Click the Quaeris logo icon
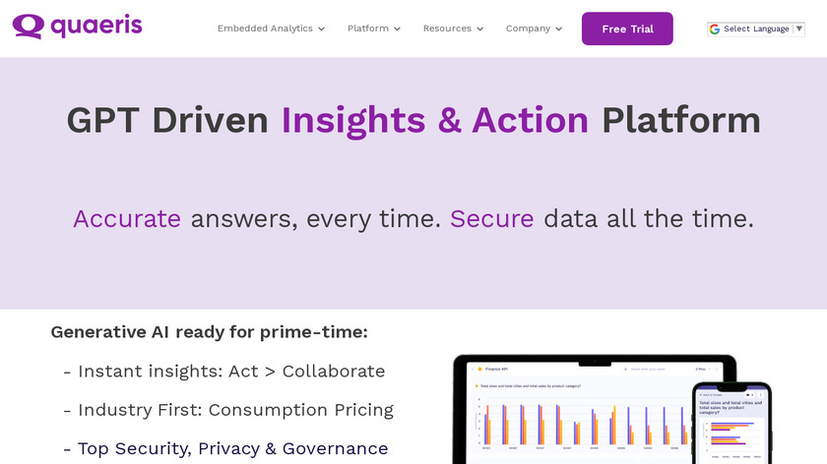This screenshot has width=827, height=464. 28,27
